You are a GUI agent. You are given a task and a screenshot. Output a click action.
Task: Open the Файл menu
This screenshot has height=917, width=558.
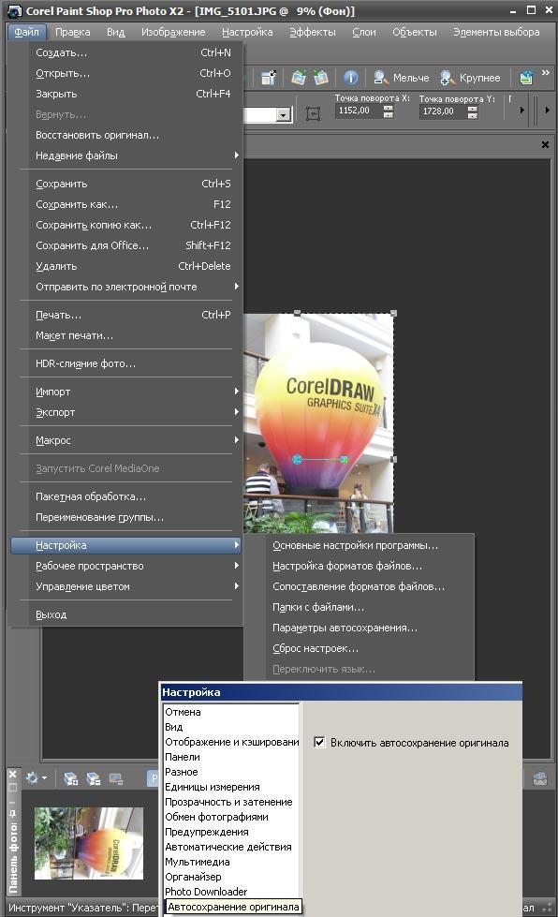tap(26, 32)
